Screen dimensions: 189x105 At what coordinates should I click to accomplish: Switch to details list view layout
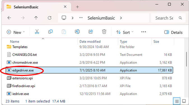click(x=177, y=101)
